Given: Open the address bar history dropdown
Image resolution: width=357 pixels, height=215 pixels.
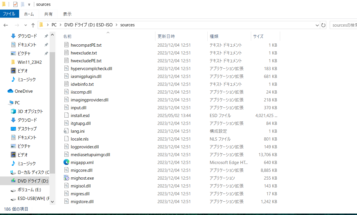Looking at the screenshot, I should [x=317, y=25].
